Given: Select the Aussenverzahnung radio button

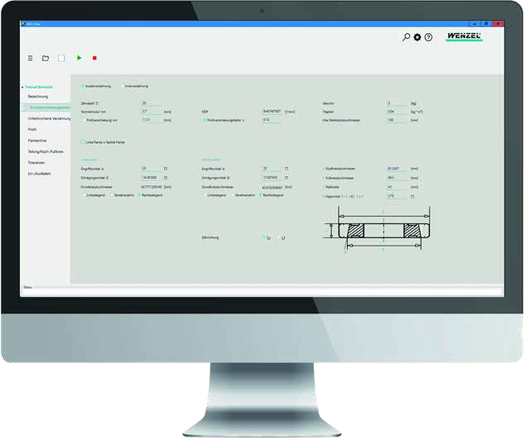Looking at the screenshot, I should [83, 86].
